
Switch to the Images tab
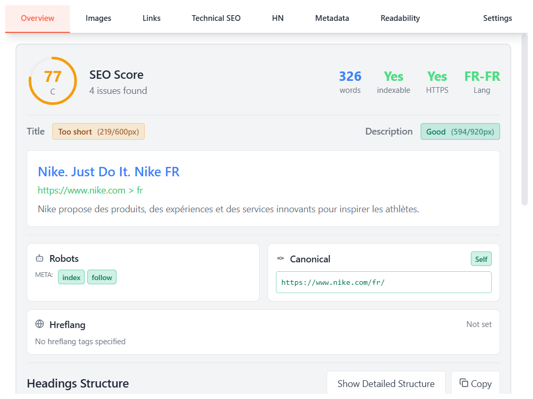click(x=98, y=18)
